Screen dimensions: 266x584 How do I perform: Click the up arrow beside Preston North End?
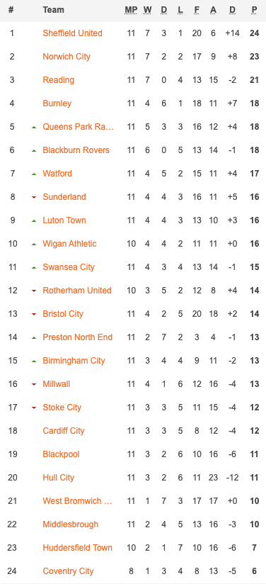[34, 337]
